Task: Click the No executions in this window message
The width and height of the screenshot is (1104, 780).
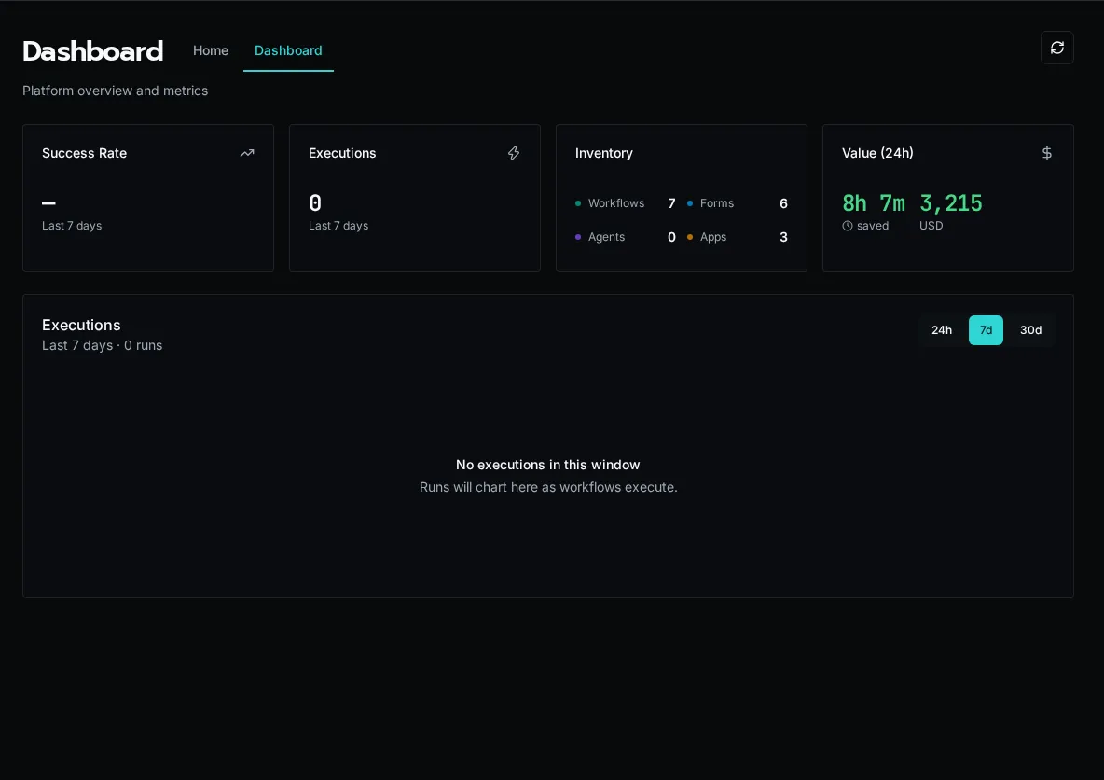Action: click(547, 465)
